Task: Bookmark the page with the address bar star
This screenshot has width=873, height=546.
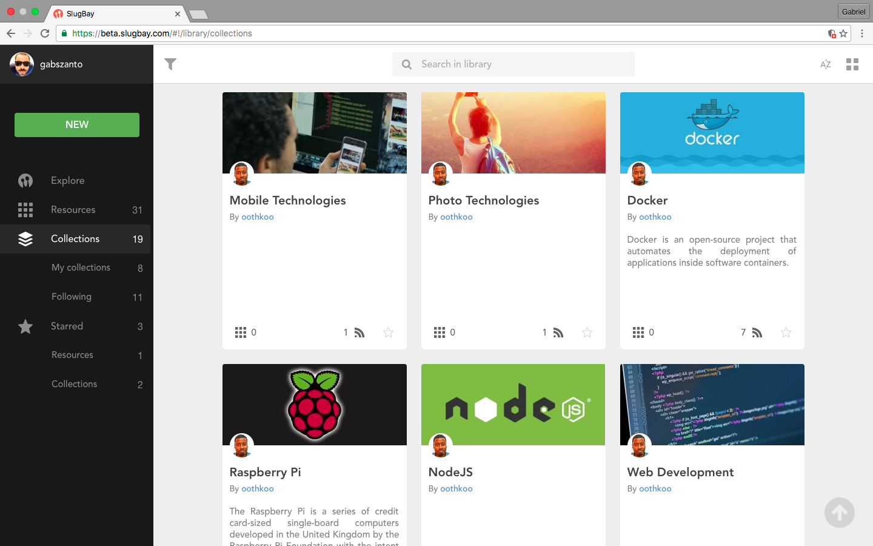Action: (x=843, y=33)
